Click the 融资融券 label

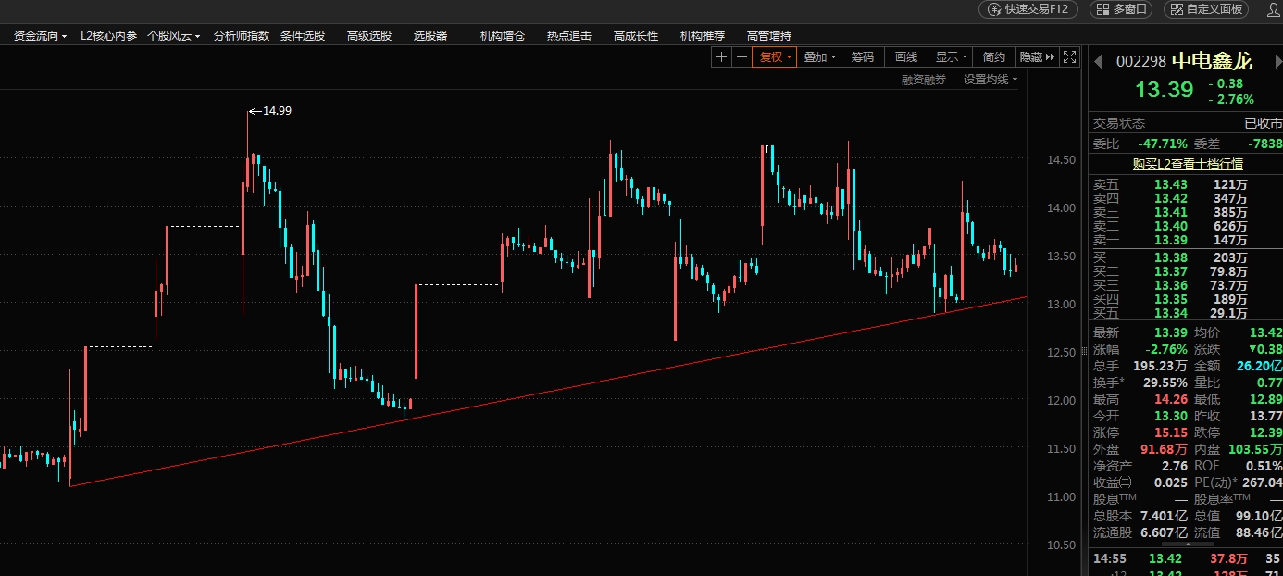[924, 80]
